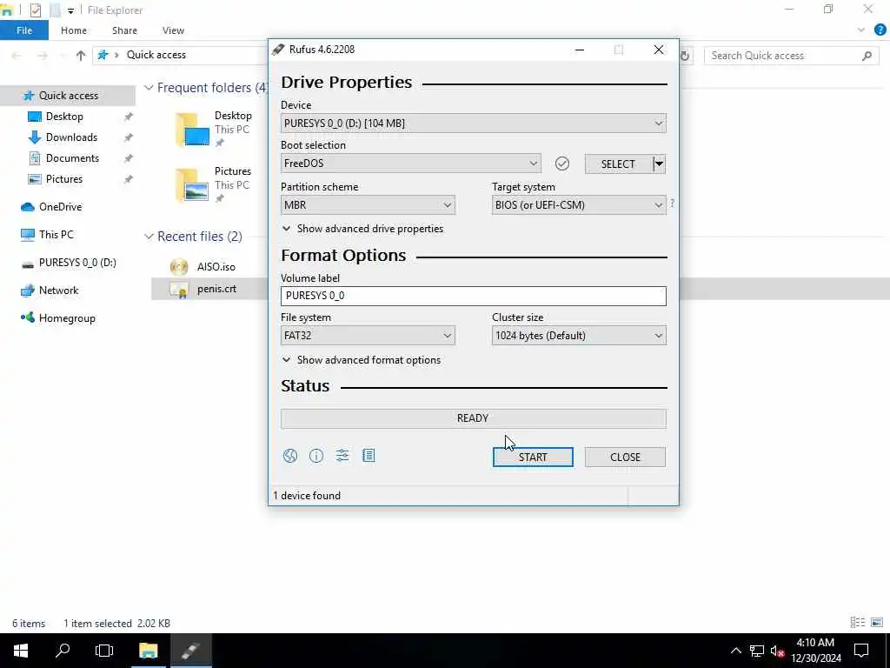
Task: Click the search magnifier icon in File Explorer
Action: (867, 56)
